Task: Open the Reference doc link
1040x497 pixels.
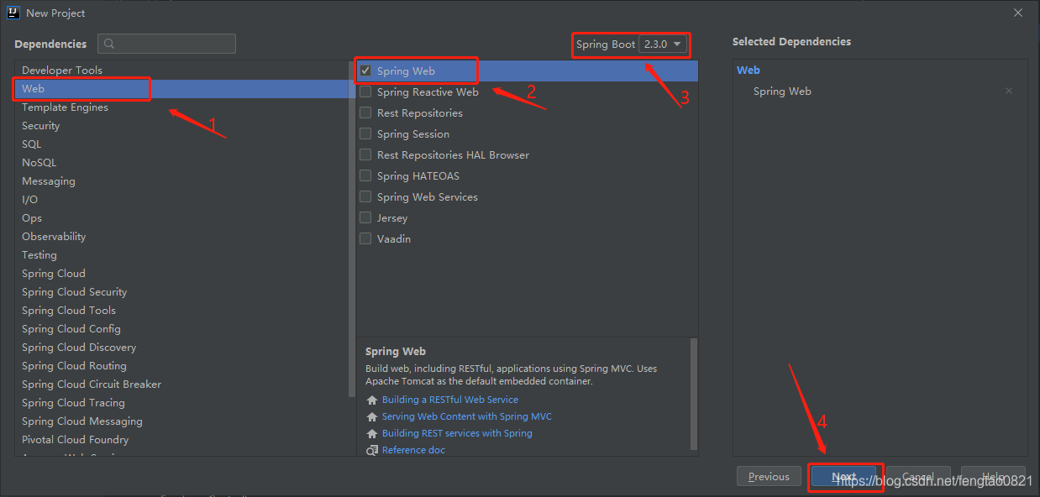Action: point(413,451)
